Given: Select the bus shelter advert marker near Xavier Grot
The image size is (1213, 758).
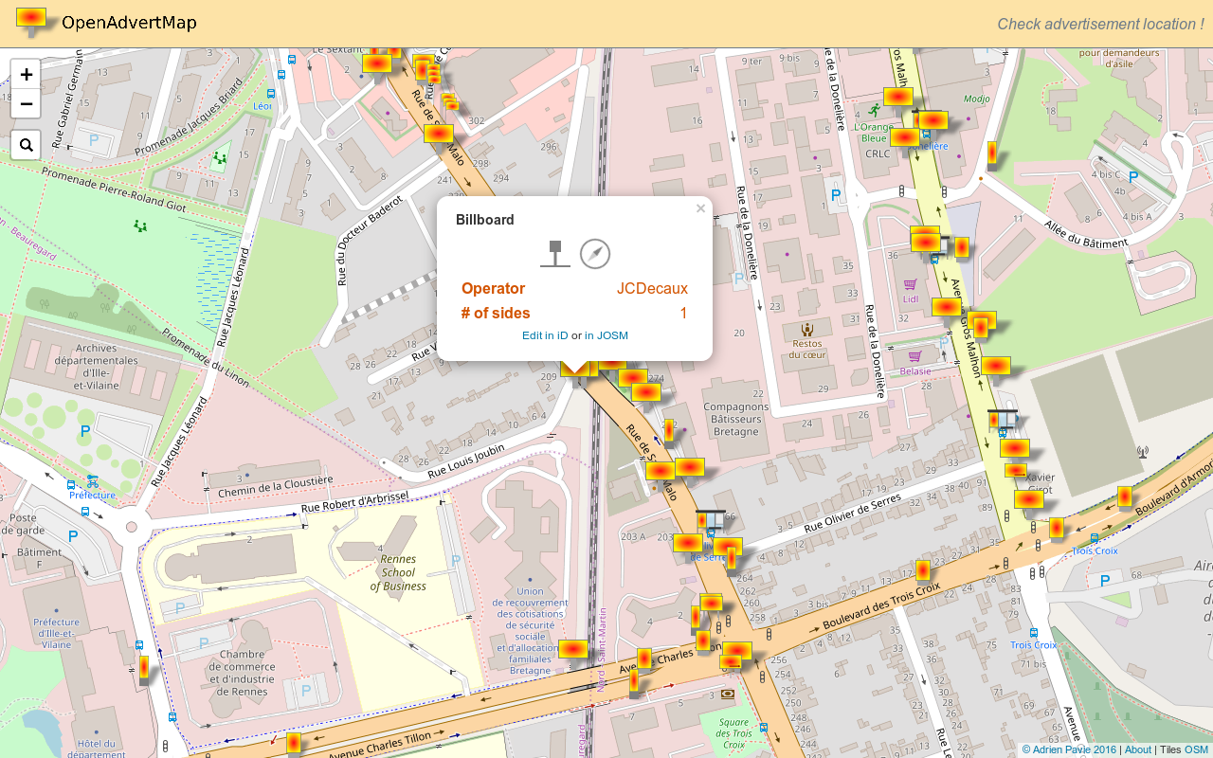Looking at the screenshot, I should pos(1003,419).
